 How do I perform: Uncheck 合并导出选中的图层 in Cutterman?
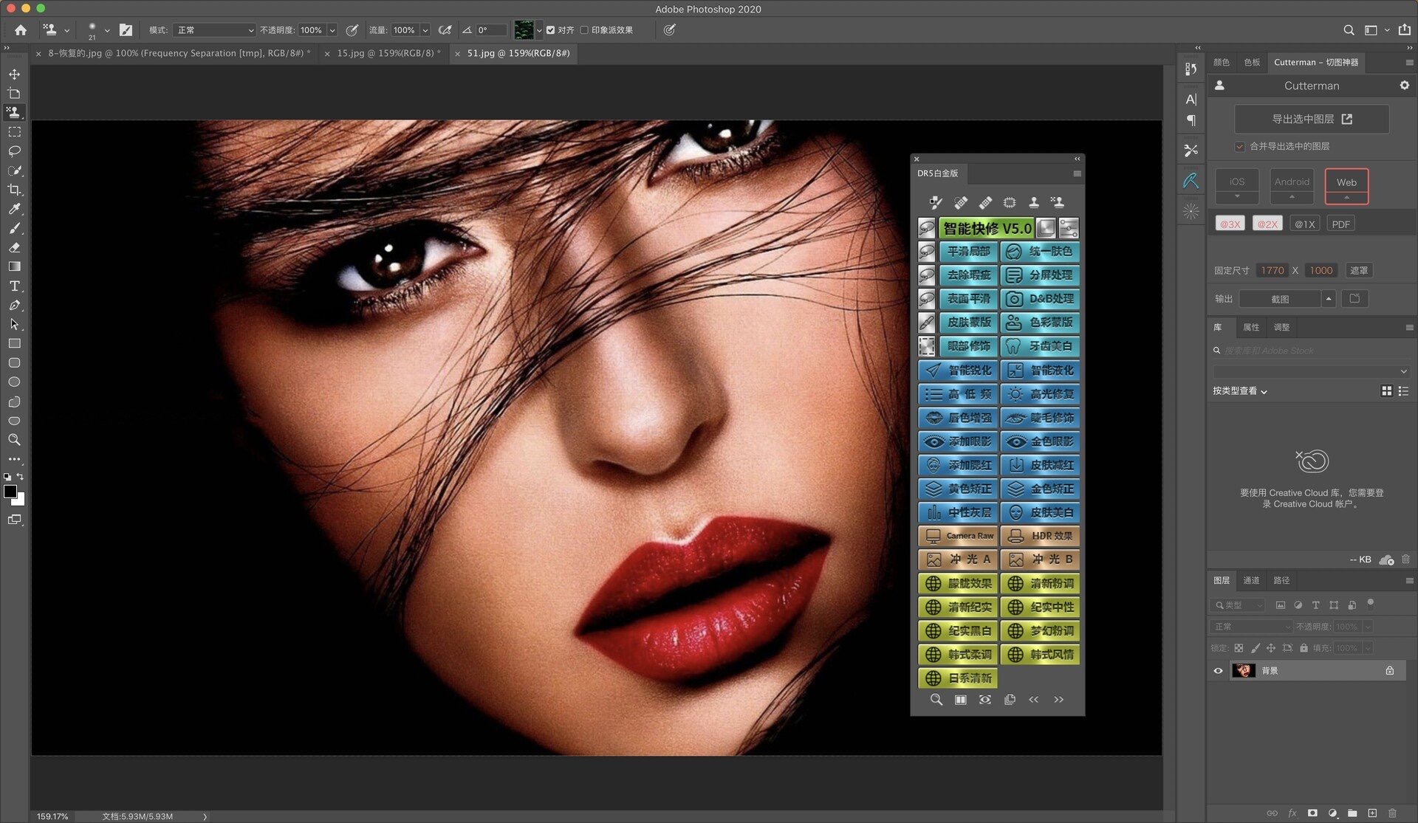[x=1239, y=147]
